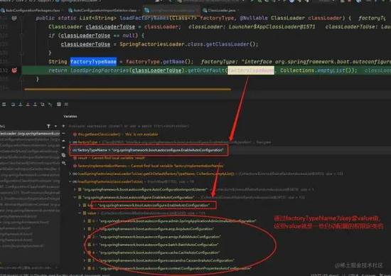Image resolution: width=391 pixels, height=276 pixels.
Task: Click the override gutter icon beside loadFactoryNames
Action: (14, 18)
